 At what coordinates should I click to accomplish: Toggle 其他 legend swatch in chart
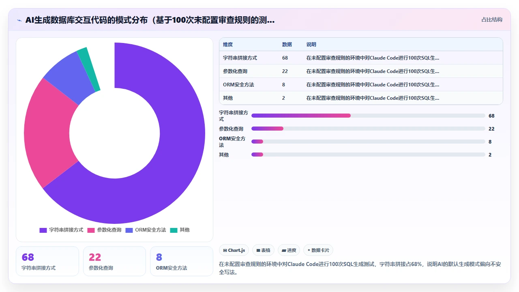pos(174,230)
